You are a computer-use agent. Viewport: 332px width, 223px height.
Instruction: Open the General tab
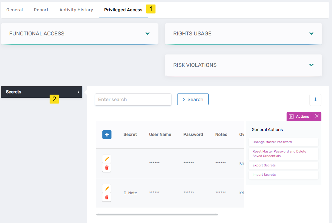(x=14, y=10)
